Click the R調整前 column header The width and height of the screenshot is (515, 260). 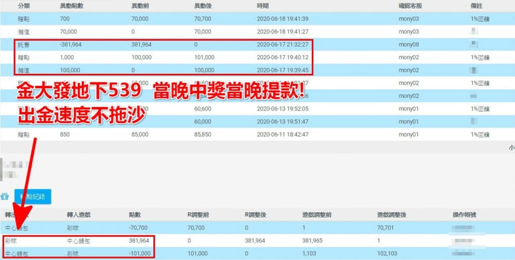(198, 215)
